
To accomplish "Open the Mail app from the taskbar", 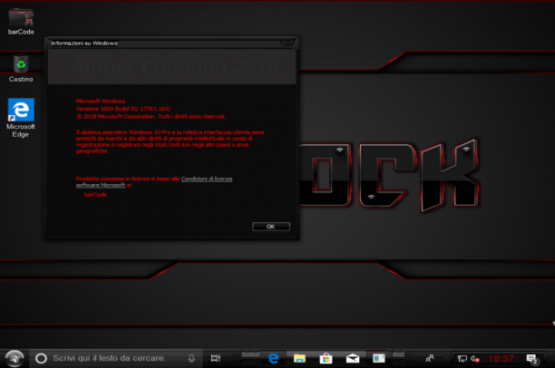I will tap(353, 358).
